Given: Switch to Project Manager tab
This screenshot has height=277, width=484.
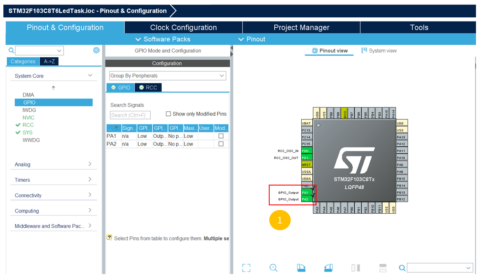Looking at the screenshot, I should point(301,27).
